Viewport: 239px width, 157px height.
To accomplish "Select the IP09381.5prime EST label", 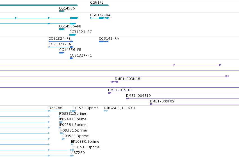I will pos(73,130).
